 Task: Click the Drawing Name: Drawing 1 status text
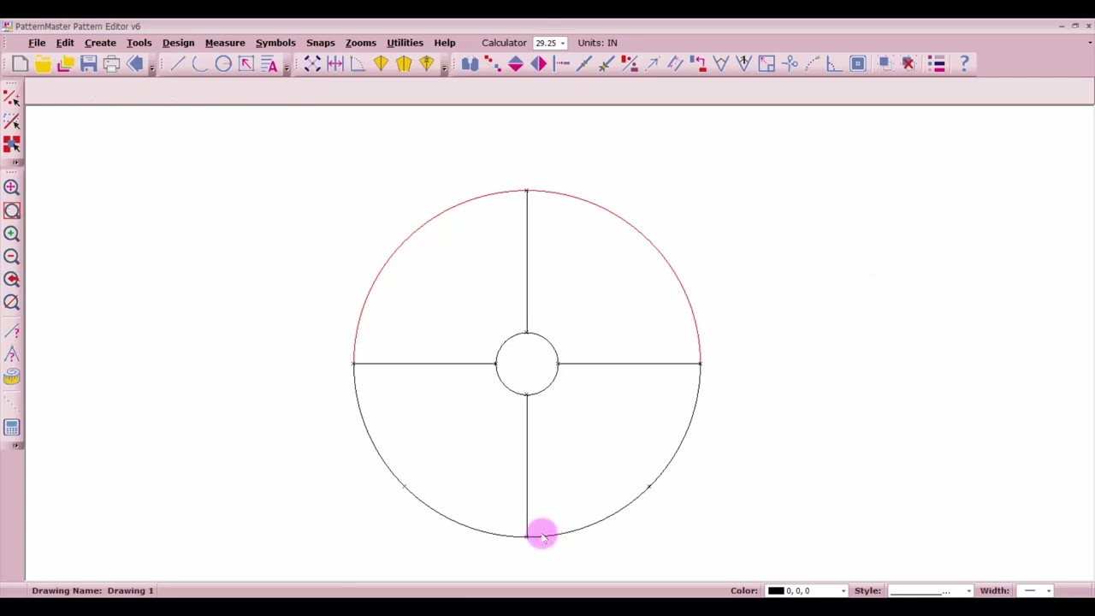point(92,590)
